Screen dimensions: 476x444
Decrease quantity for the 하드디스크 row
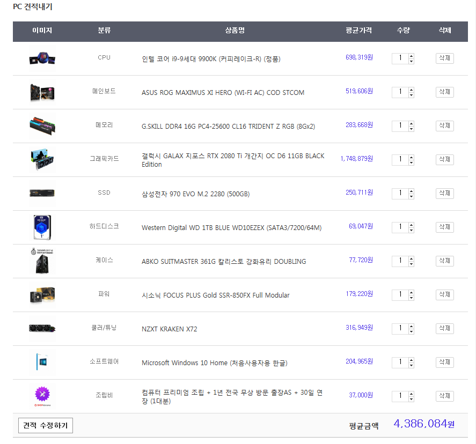[411, 230]
